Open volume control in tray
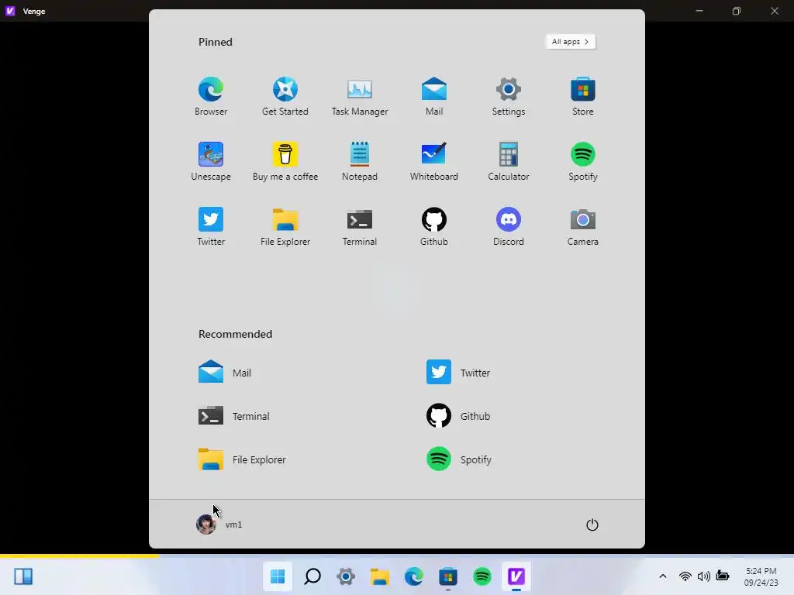The image size is (794, 595). [x=703, y=576]
